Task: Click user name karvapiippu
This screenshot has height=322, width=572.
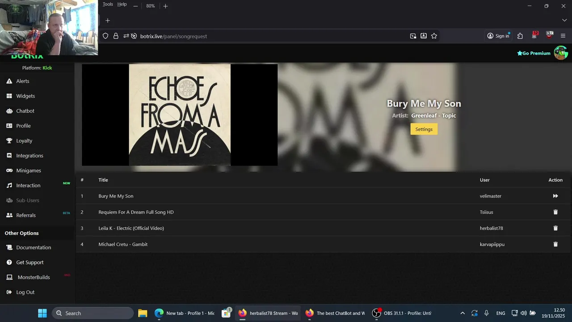Action: [x=492, y=244]
